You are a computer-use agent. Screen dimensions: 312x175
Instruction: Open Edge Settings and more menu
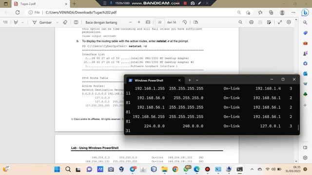(x=293, y=12)
